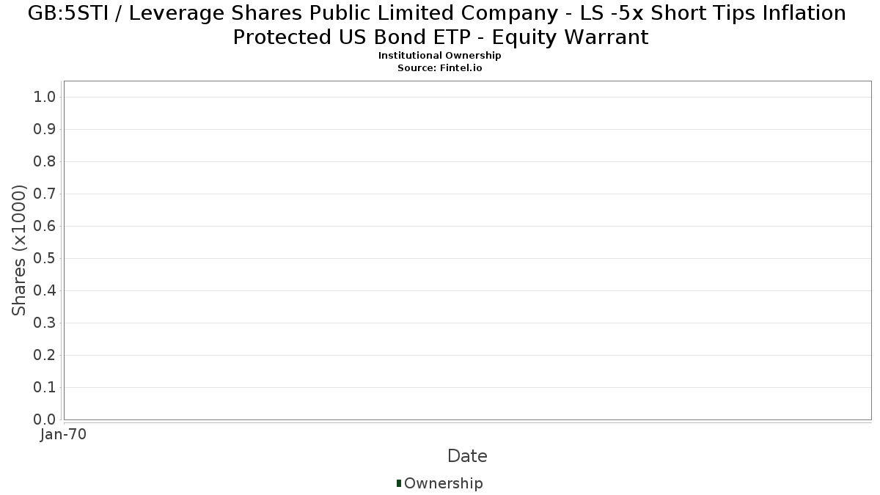
Task: Click the 0.3 y-axis tick label
Action: click(45, 323)
